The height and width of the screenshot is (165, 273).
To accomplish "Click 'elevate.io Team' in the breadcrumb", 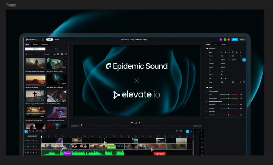I will pyautogui.click(x=127, y=40).
